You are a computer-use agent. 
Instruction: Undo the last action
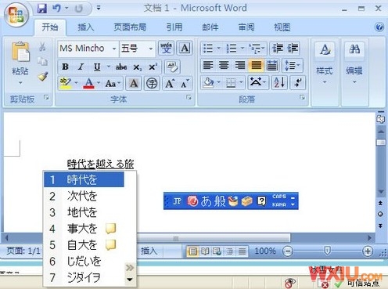pyautogui.click(x=56, y=9)
